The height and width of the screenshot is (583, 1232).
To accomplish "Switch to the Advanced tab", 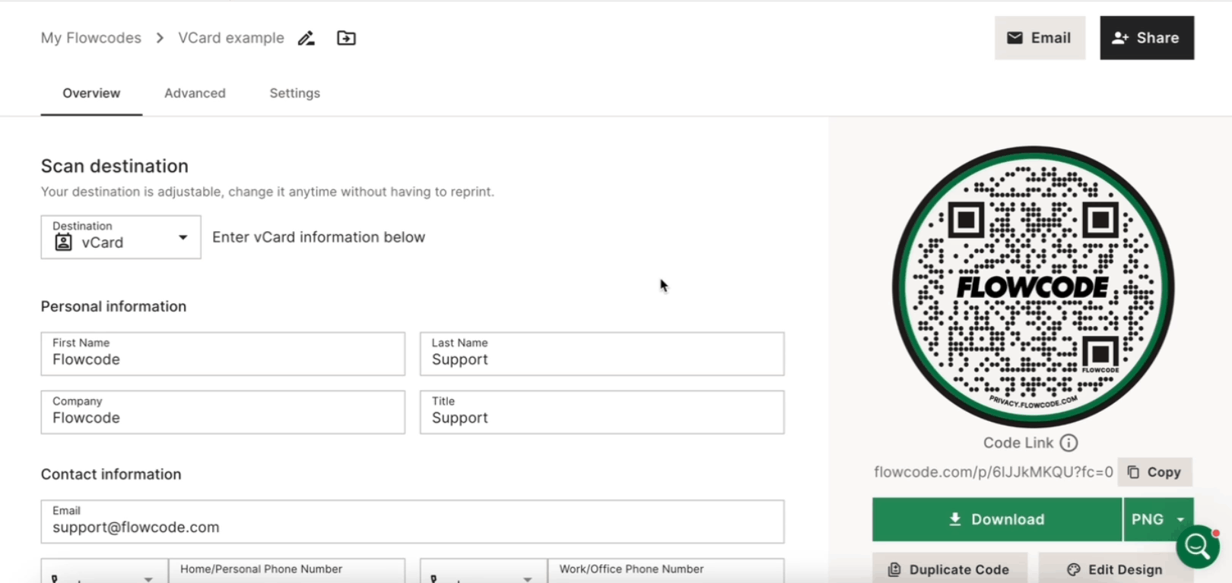I will click(195, 93).
